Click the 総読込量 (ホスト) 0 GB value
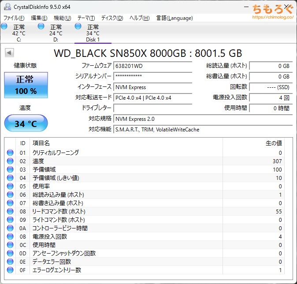 click(271, 66)
